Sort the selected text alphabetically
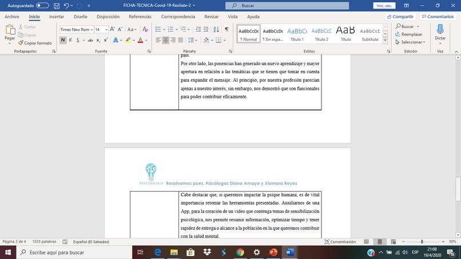 coord(216,29)
